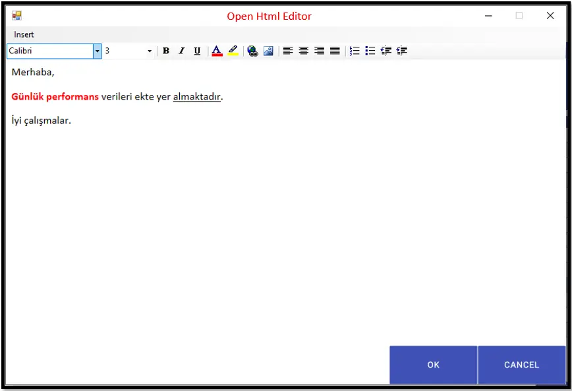Click the app icon in the title bar
Screen dimensions: 572x391
click(16, 16)
